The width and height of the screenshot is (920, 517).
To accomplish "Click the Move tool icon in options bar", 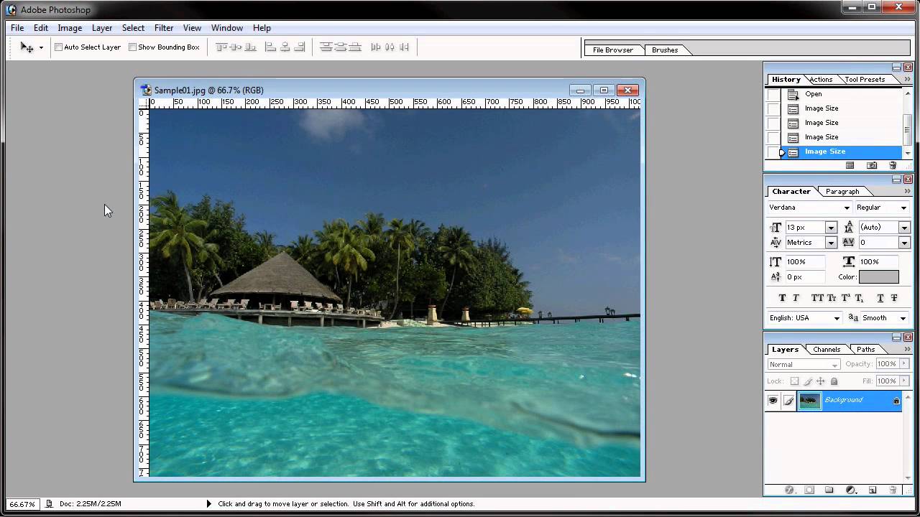I will tap(27, 47).
